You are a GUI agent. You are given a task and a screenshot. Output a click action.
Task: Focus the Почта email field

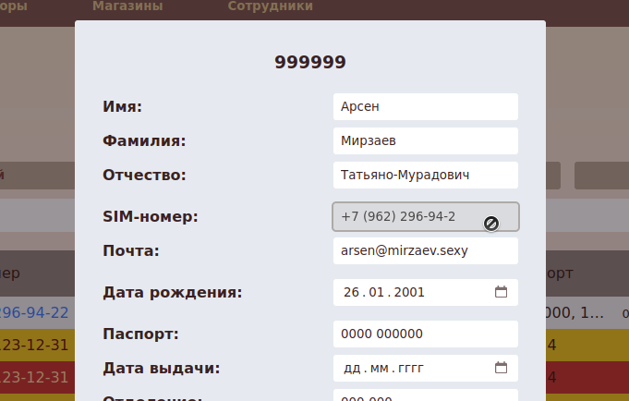pos(425,250)
